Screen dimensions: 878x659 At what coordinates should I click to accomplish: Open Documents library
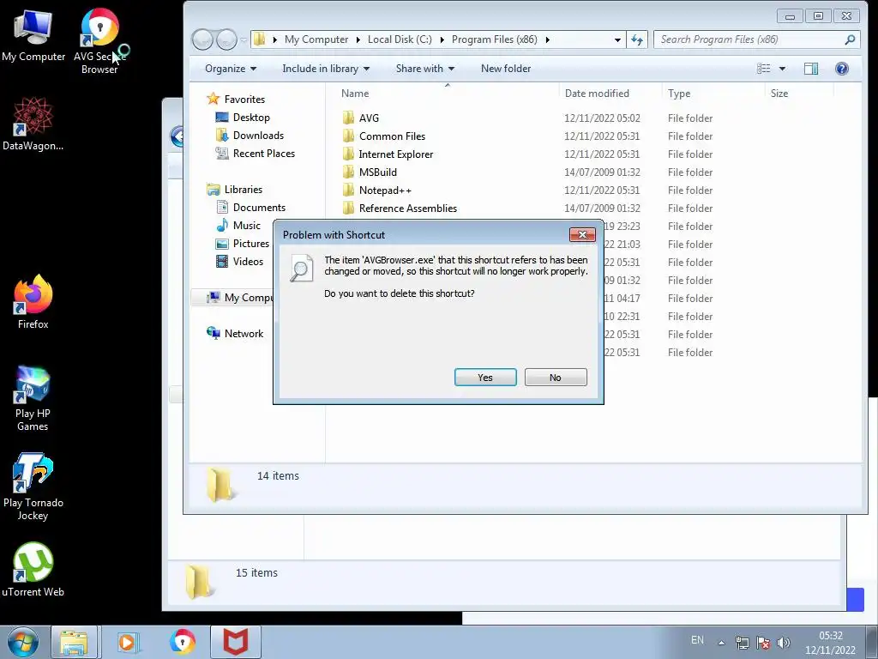point(259,208)
